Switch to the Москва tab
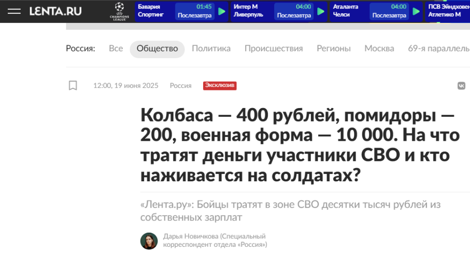 coord(379,48)
